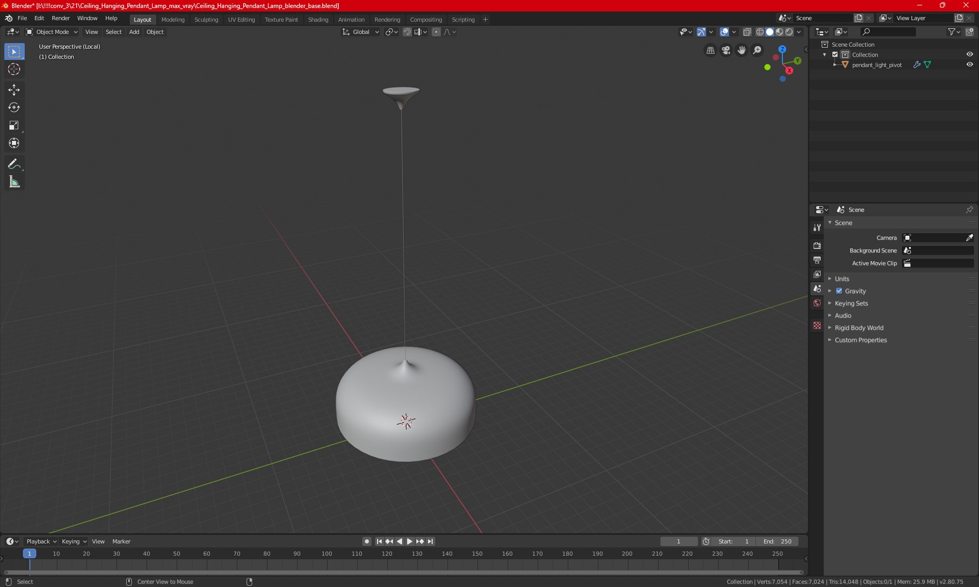This screenshot has width=979, height=587.
Task: Open the Keying dropdown in timeline
Action: tap(74, 541)
